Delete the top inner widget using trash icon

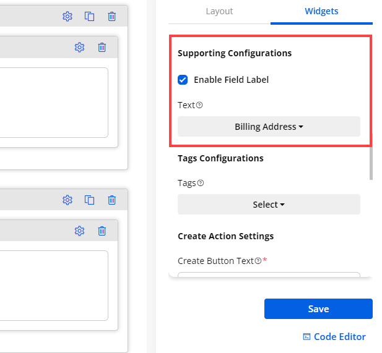coord(102,48)
